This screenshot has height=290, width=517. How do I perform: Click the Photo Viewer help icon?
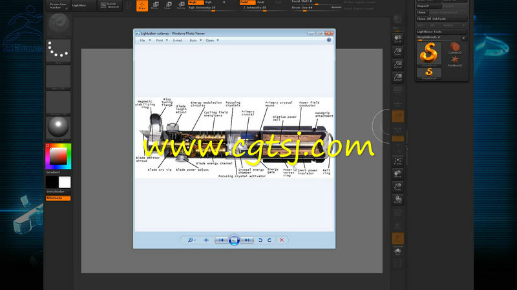pyautogui.click(x=329, y=40)
